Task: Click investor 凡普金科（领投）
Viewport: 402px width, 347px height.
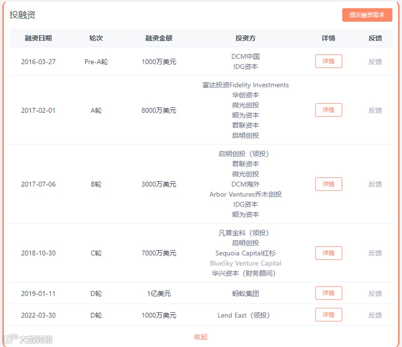Action: coord(244,233)
